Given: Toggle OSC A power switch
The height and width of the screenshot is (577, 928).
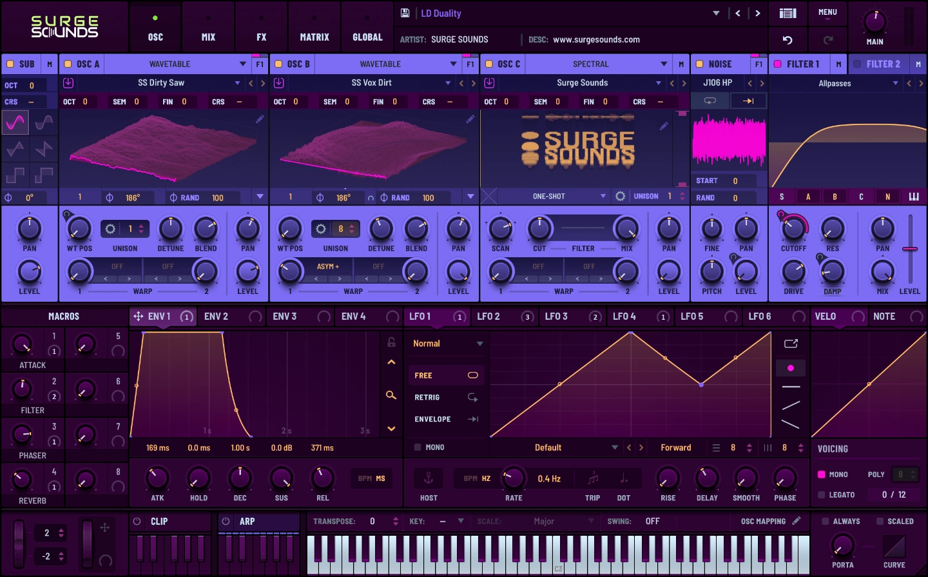Looking at the screenshot, I should (68, 64).
